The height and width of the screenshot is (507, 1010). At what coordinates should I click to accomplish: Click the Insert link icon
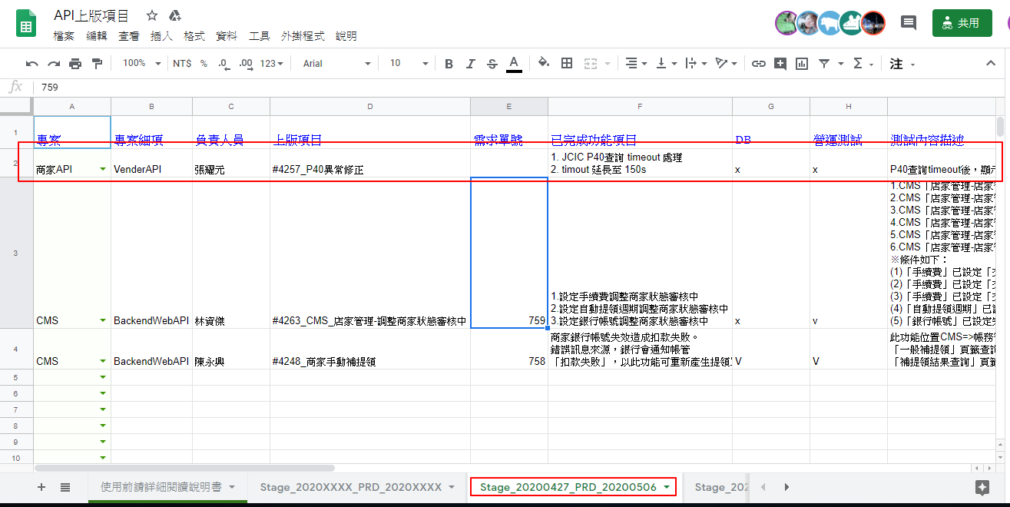pos(759,64)
